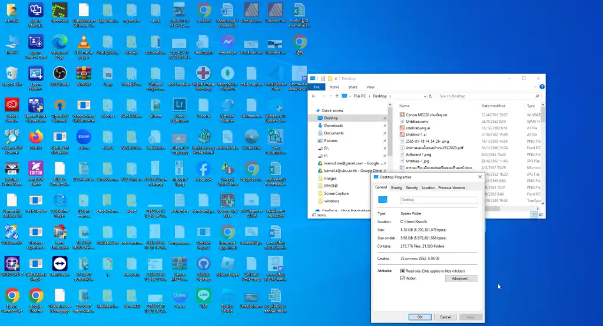The image size is (603, 326).
Task: Click the Up one level arrow in Explorer
Action: click(336, 96)
